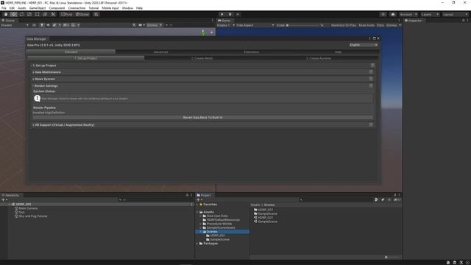
Task: Open scene camera settings icon
Action: (141, 25)
